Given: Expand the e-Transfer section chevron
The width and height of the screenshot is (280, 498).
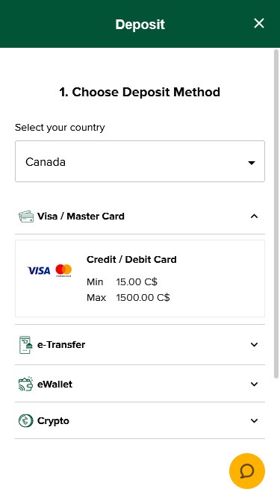Looking at the screenshot, I should pyautogui.click(x=254, y=345).
